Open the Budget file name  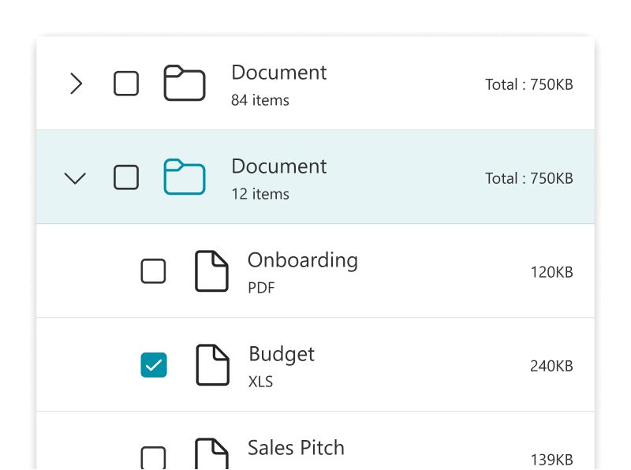[282, 354]
